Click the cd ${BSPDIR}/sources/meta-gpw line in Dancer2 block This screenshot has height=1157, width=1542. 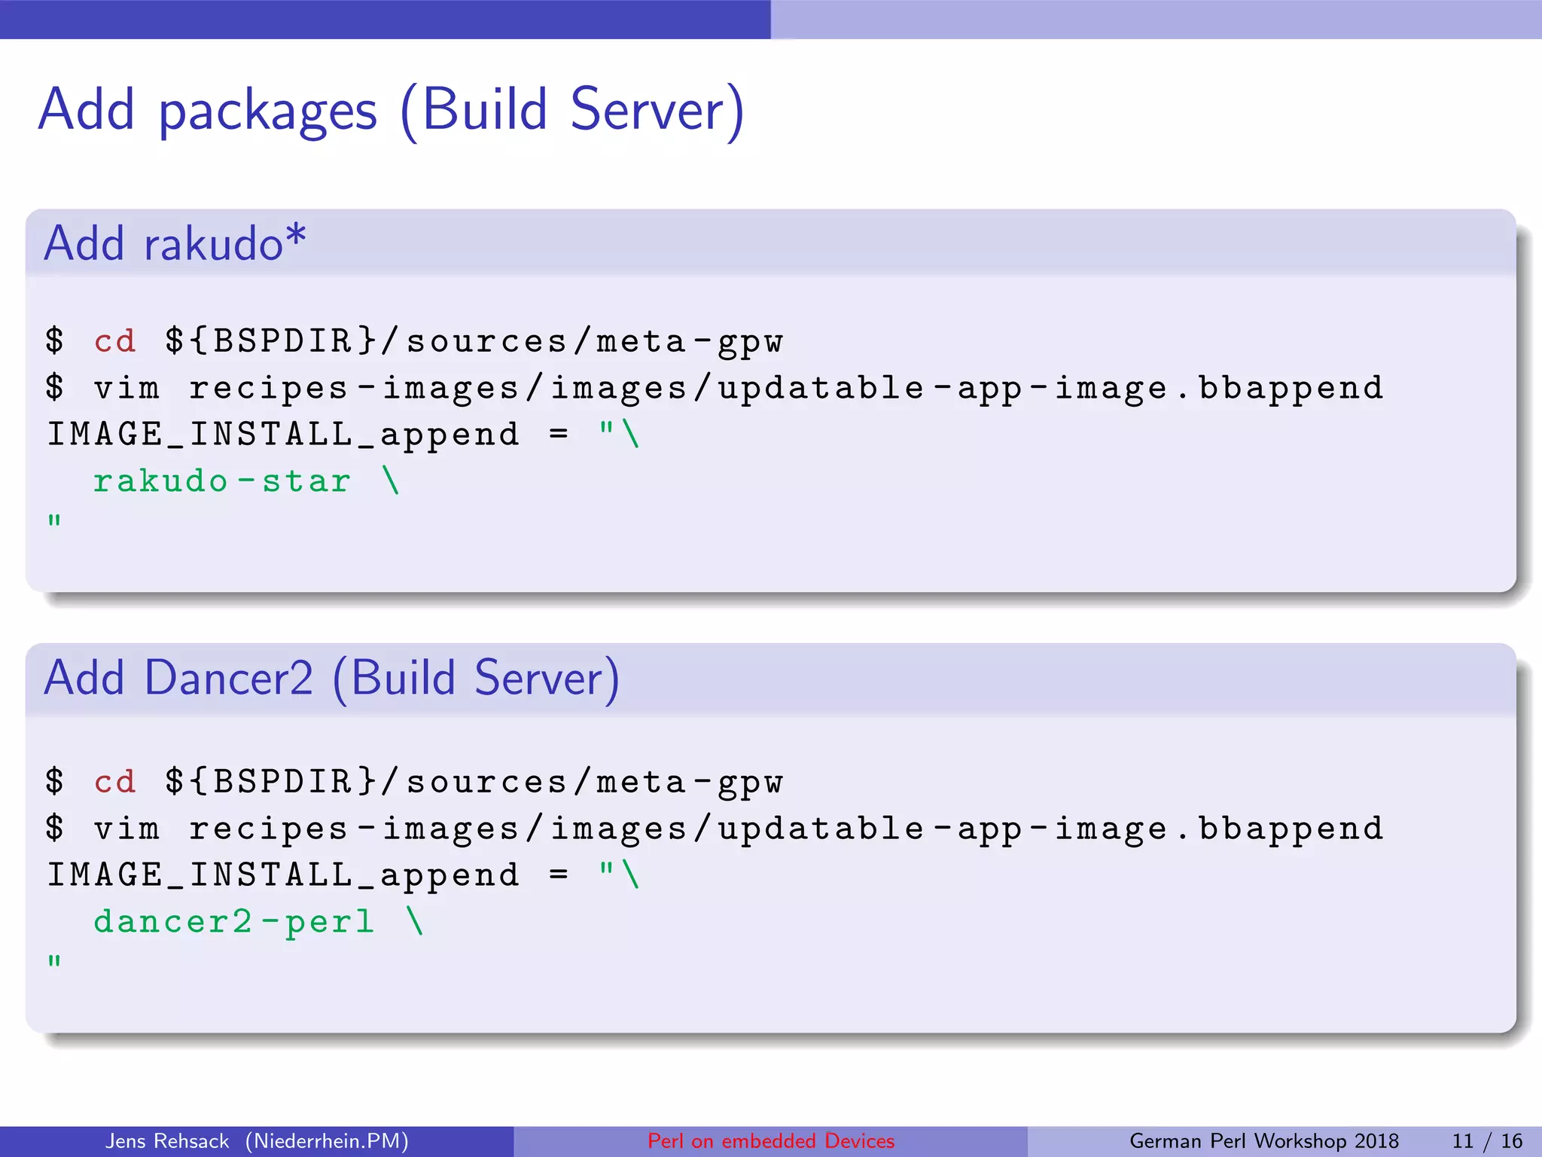414,783
